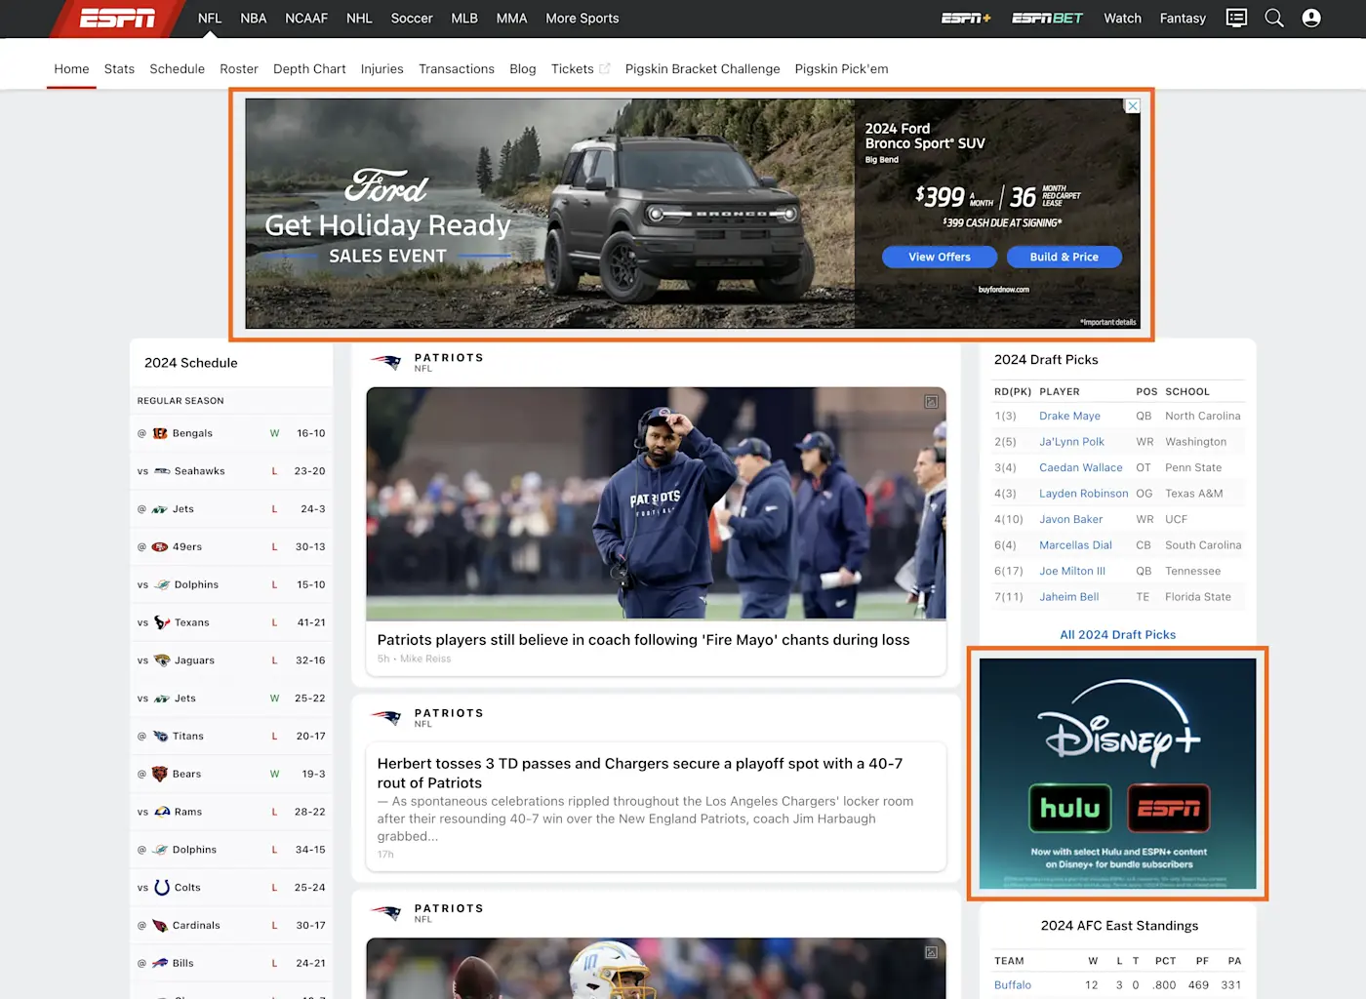This screenshot has width=1366, height=999.
Task: Click the Disney+ Hulu ESPN bundle ad
Action: click(x=1117, y=773)
